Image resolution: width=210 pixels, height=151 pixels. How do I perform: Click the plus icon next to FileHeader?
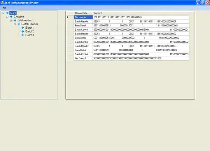coord(15,20)
